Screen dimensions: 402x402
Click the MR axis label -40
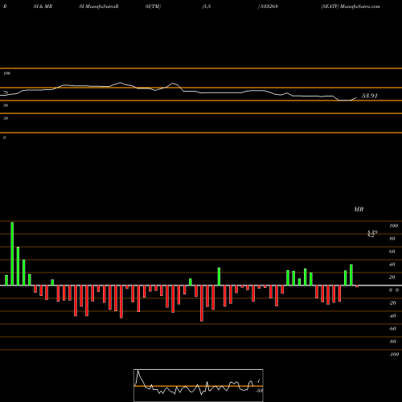392,316
